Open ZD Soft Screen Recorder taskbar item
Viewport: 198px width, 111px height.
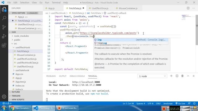67,108
